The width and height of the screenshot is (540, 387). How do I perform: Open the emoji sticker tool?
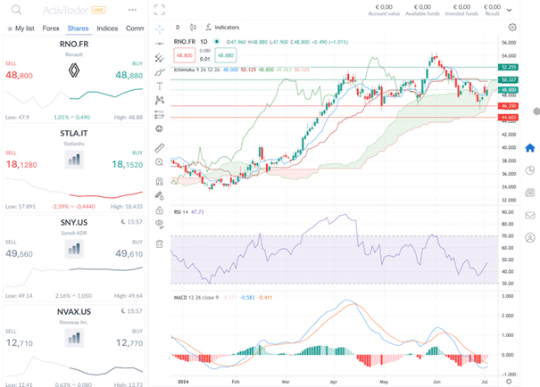click(159, 128)
